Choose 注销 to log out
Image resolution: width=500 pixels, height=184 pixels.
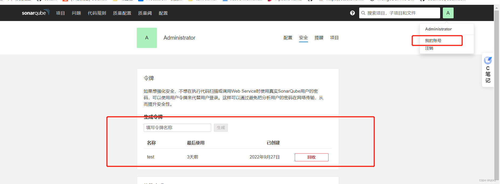(429, 48)
